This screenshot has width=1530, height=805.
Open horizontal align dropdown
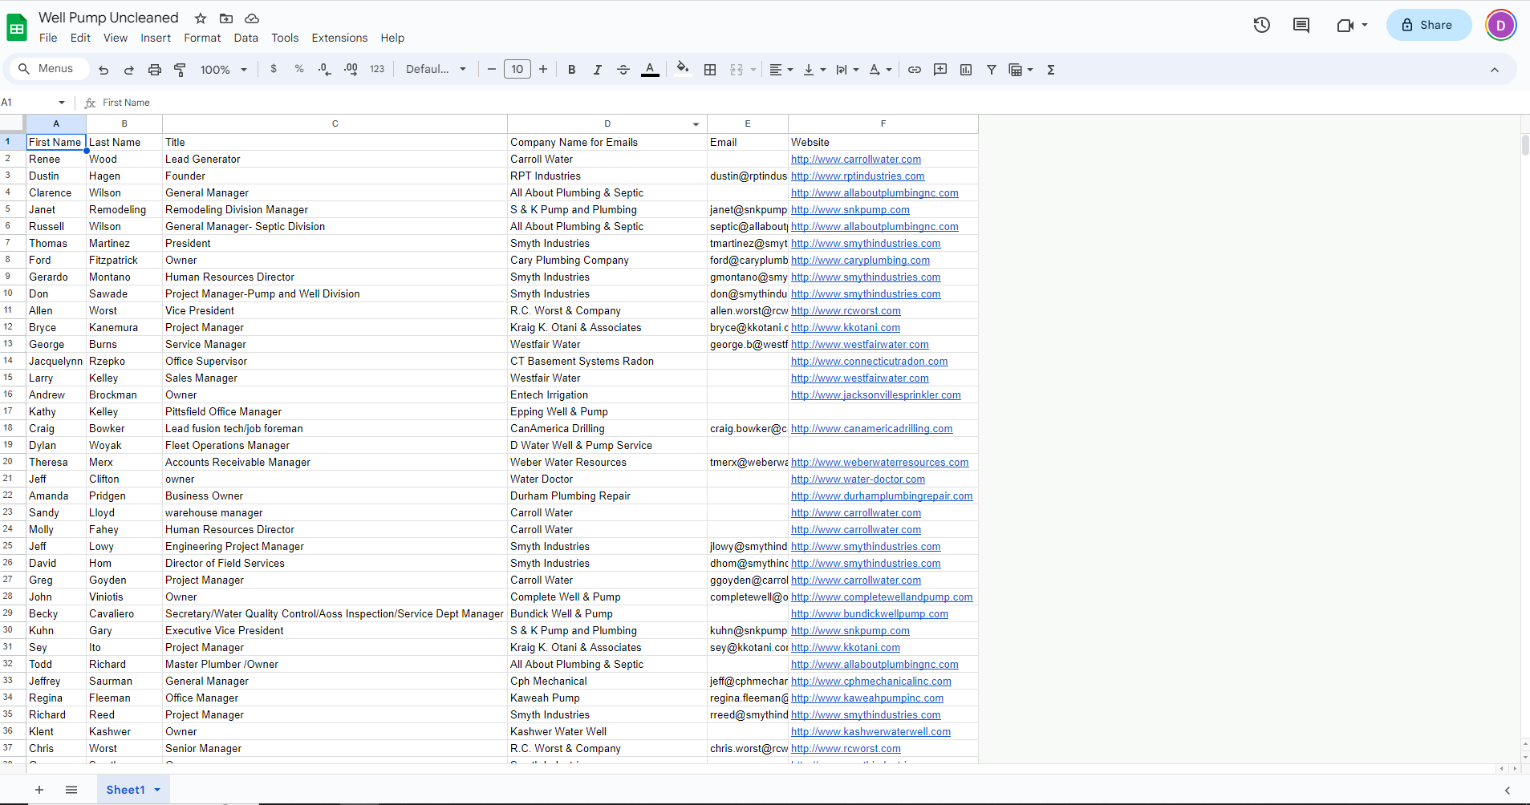[x=781, y=70]
